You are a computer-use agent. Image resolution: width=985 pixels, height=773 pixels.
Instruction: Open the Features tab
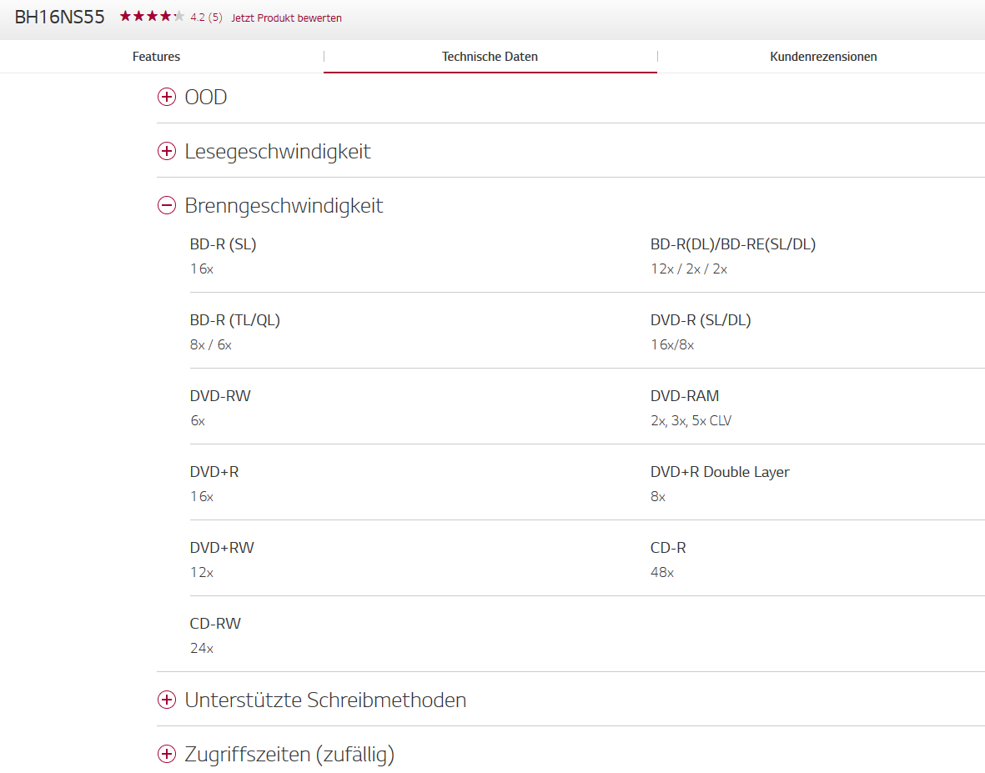tap(157, 57)
